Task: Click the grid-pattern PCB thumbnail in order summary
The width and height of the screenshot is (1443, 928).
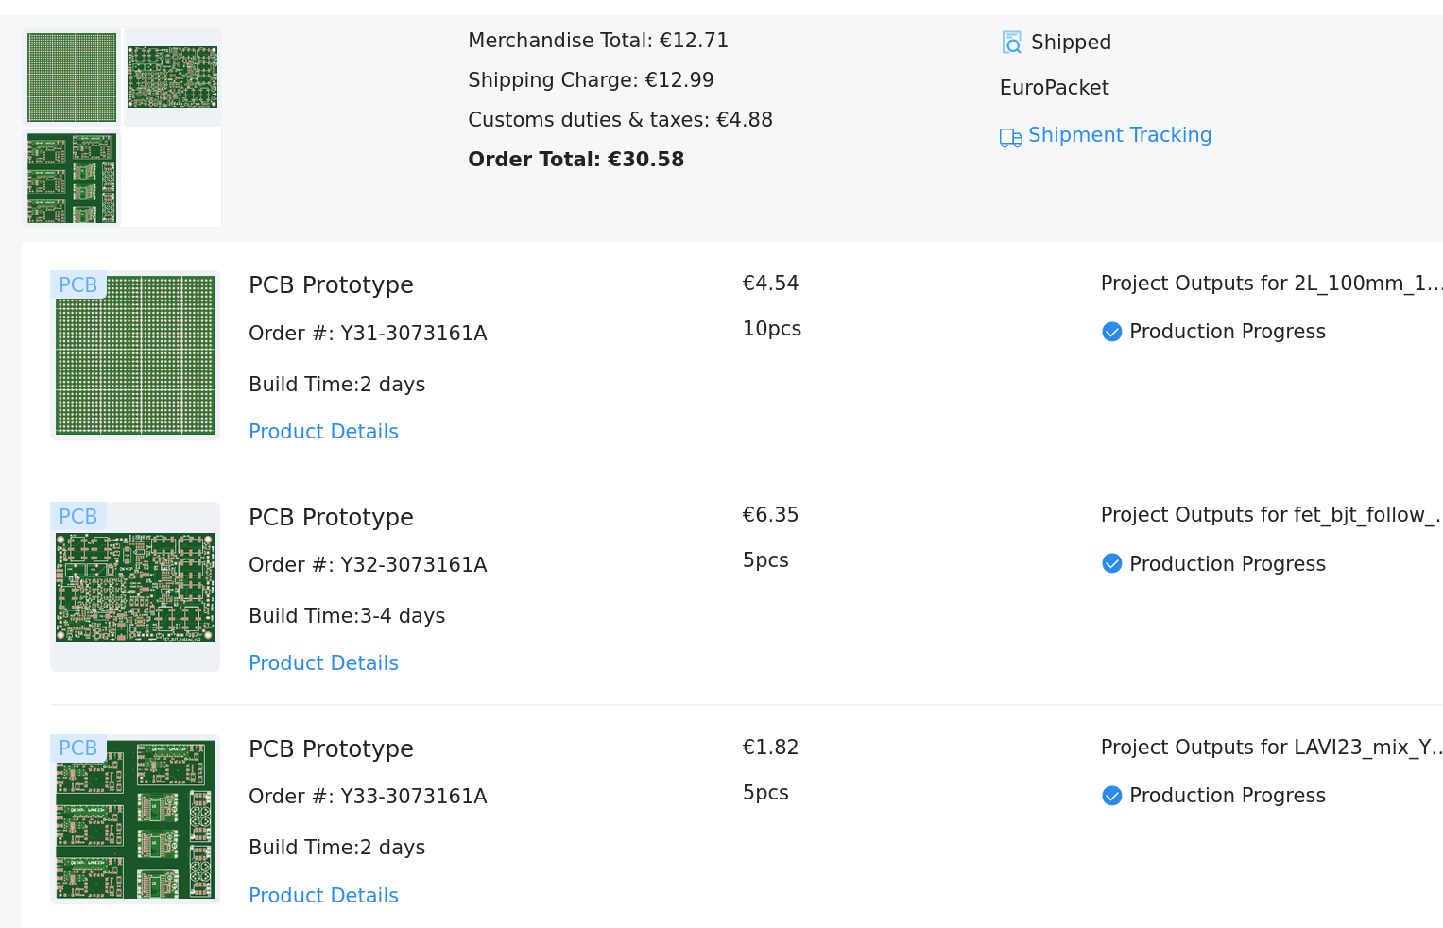Action: 72,77
